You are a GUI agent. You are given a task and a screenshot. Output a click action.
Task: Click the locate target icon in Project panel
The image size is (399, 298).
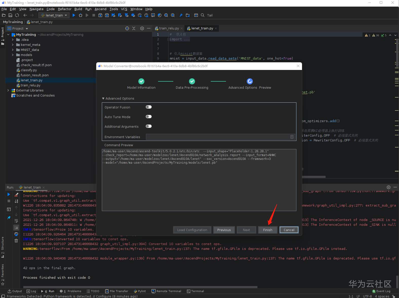127,28
